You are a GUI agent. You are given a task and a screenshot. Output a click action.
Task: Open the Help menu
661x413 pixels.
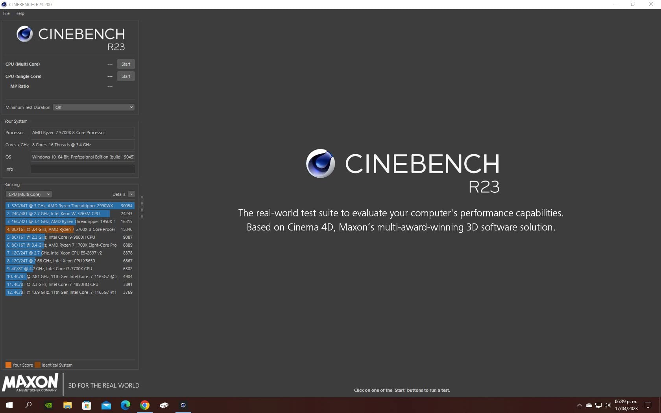pyautogui.click(x=20, y=13)
